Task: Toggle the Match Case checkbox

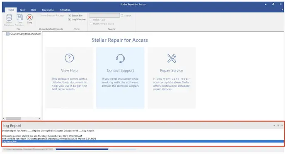Action: [91, 20]
